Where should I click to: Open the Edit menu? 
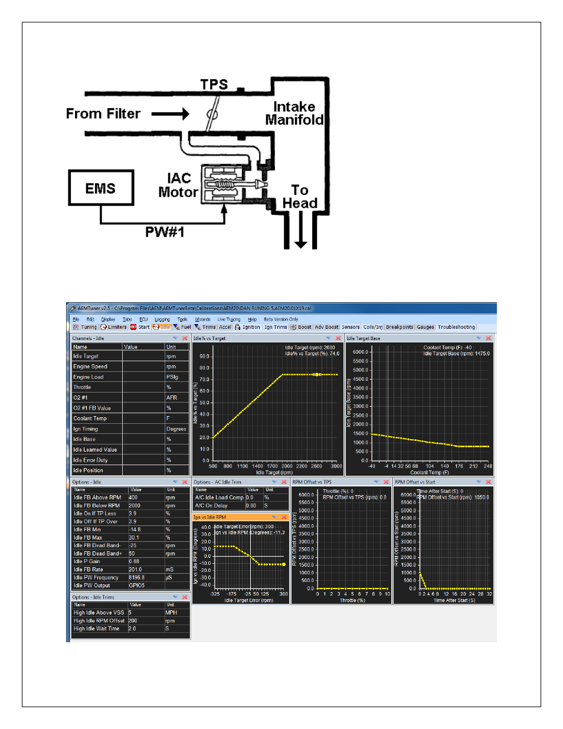(x=90, y=319)
